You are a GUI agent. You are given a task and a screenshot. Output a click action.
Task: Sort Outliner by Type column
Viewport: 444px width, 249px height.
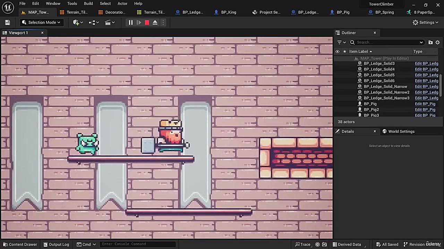pos(418,52)
